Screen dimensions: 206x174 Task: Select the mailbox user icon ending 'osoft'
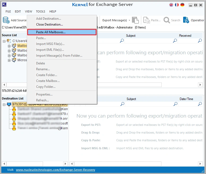pos(14,123)
